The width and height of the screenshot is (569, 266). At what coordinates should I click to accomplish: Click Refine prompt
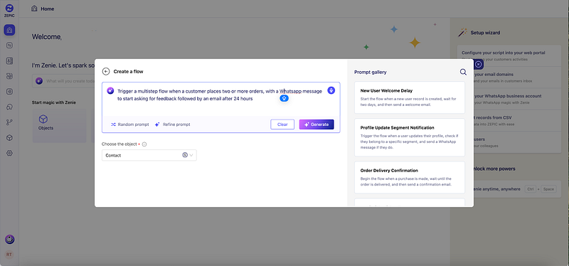tap(172, 124)
